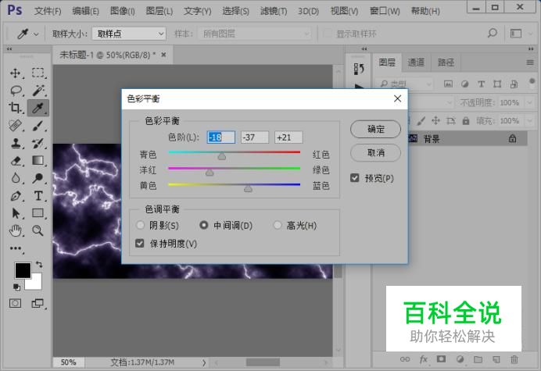Screen dimensions: 541x371
Task: Toggle 保持明度(V) checkbox
Action: (x=139, y=244)
